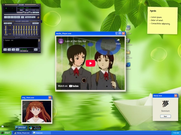Click playlist REM button
181x135 pixels.
[x=9, y=50]
